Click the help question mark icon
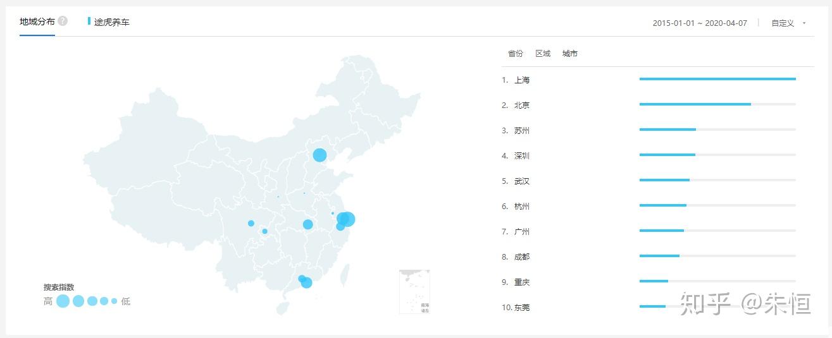 click(x=63, y=21)
